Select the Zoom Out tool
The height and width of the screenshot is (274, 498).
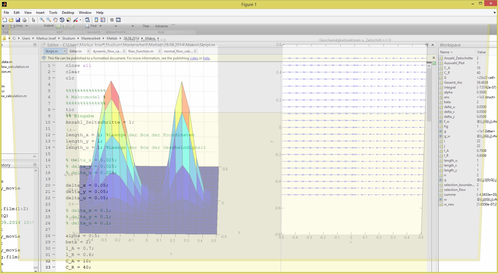coord(49,20)
